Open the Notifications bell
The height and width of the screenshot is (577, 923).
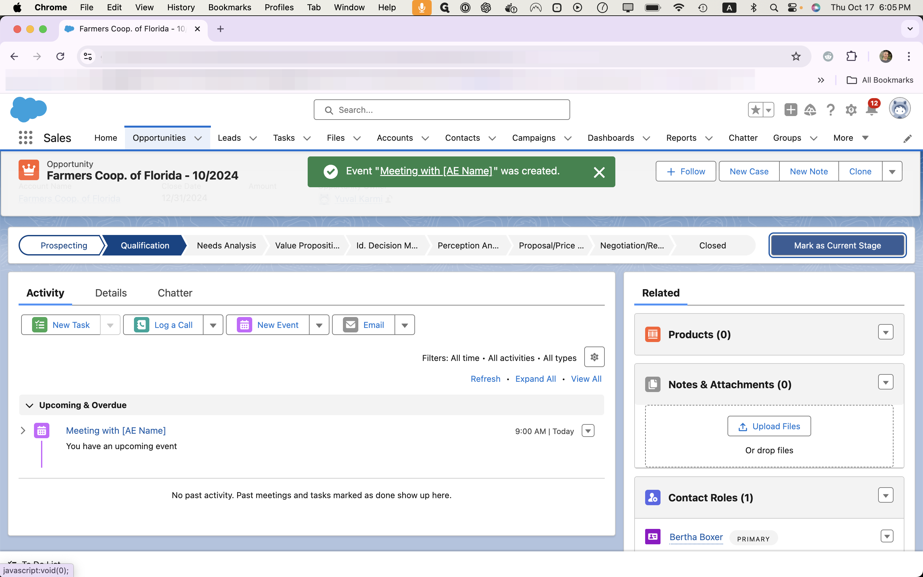pyautogui.click(x=871, y=110)
